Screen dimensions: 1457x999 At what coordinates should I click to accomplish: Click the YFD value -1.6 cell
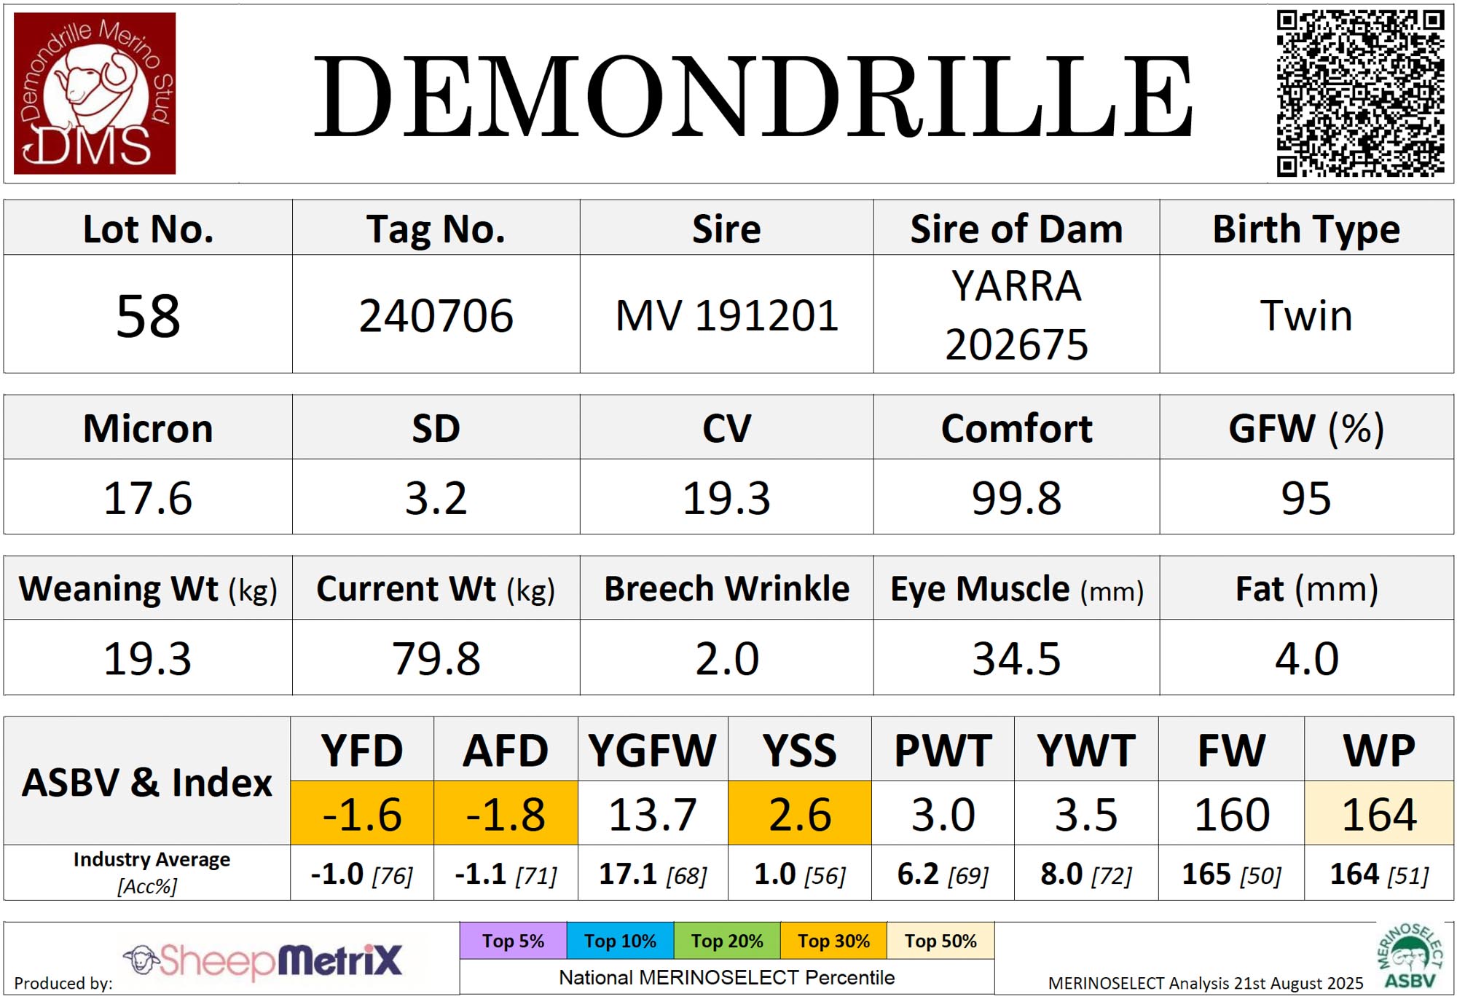point(362,813)
